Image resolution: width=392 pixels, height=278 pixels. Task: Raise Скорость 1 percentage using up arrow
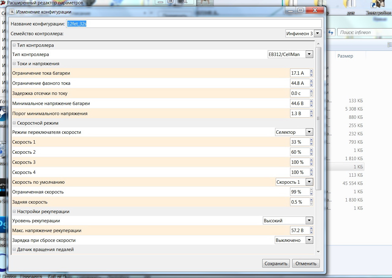pos(312,140)
